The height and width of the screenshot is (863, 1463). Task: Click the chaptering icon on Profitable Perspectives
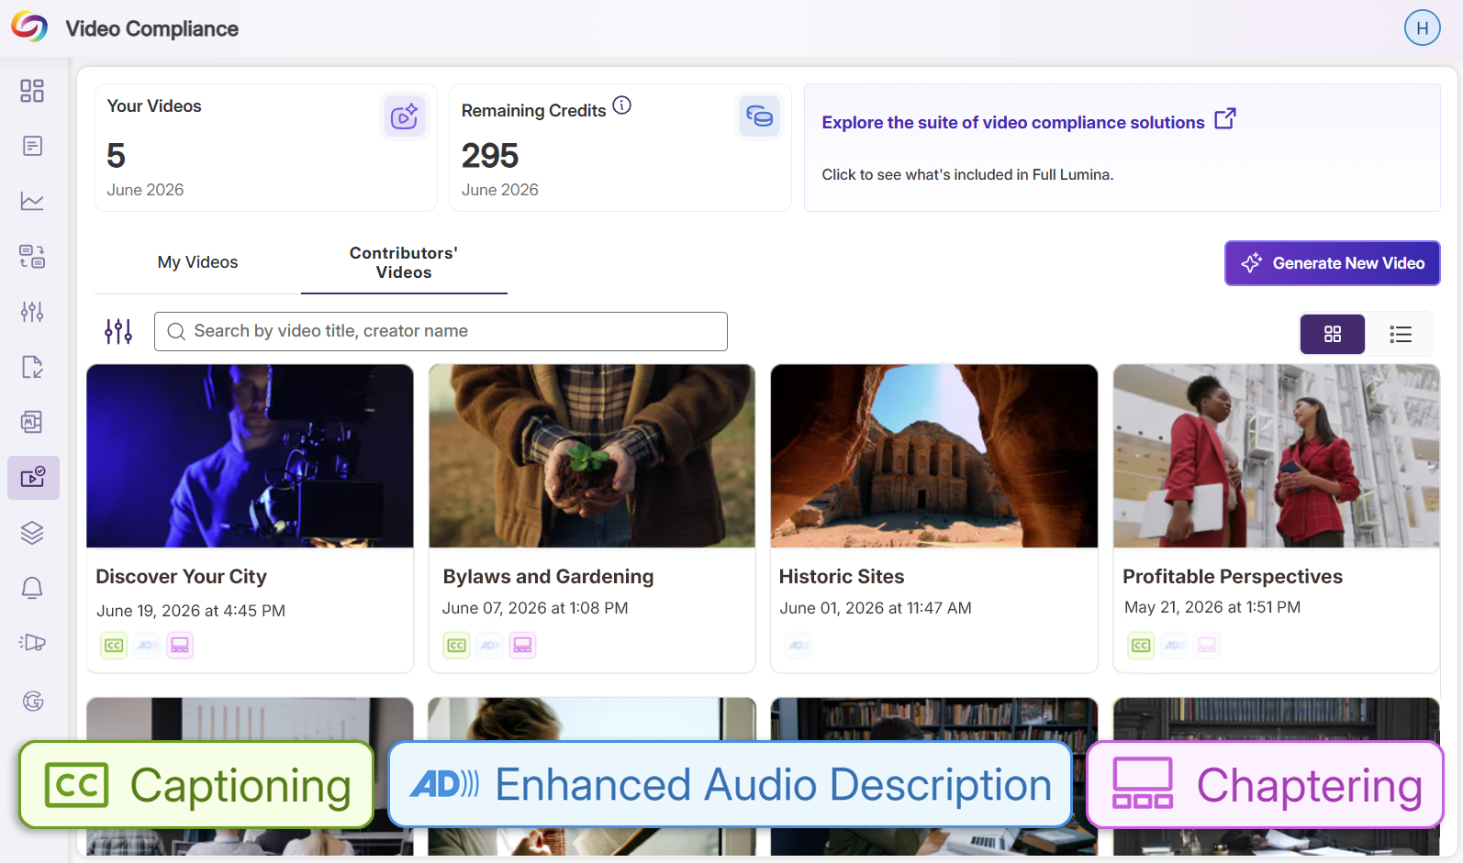(x=1207, y=646)
